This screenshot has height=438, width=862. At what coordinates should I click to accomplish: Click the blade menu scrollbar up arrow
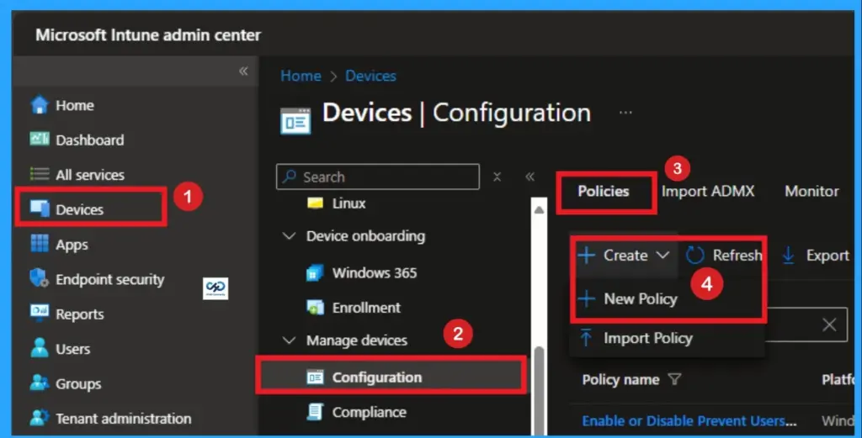click(540, 210)
